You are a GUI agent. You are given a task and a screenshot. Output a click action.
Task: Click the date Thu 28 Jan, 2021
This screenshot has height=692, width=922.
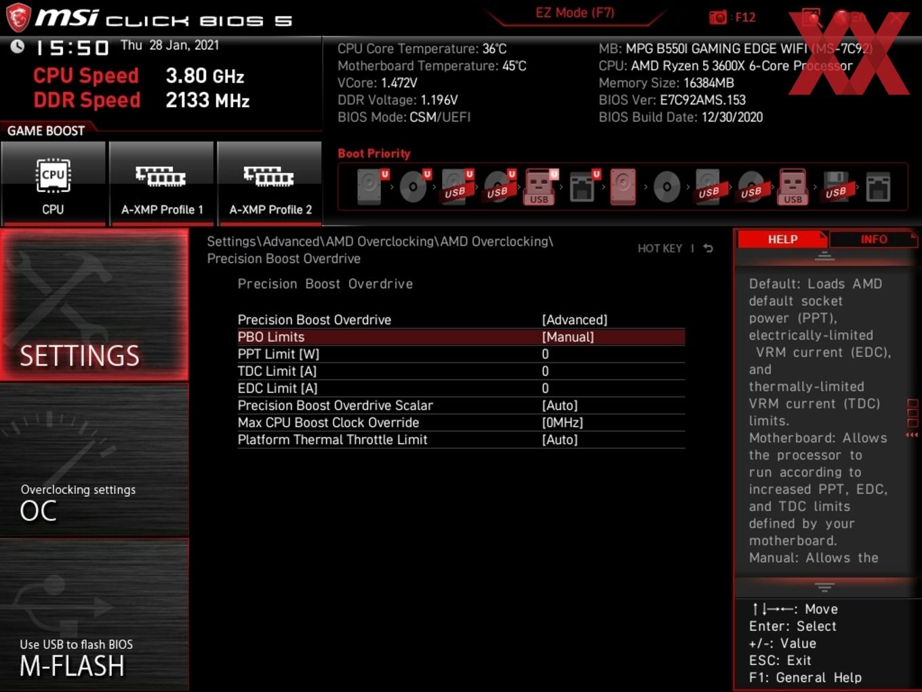click(x=169, y=45)
